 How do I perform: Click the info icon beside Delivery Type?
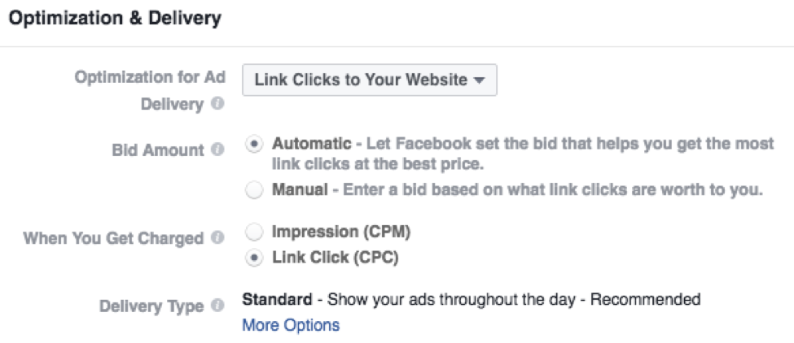[217, 306]
